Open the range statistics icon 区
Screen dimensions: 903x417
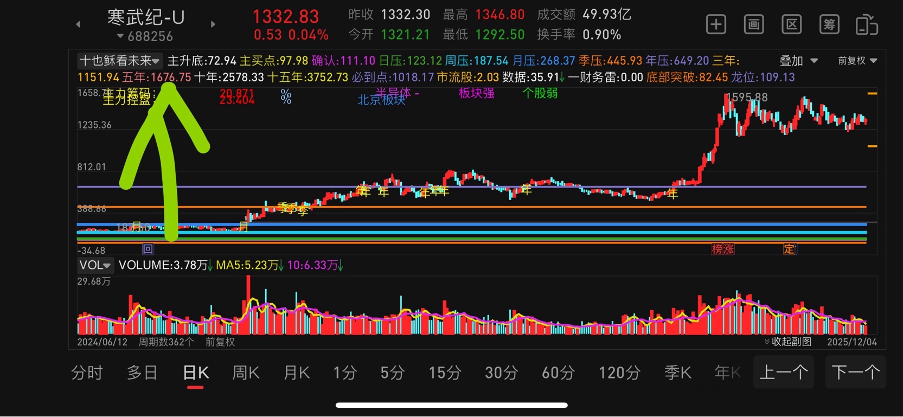click(791, 24)
